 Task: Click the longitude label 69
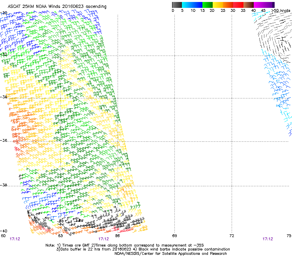174,236
